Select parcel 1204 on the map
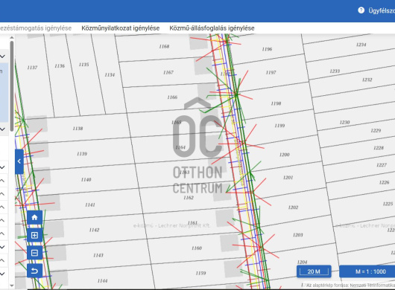 (302, 262)
